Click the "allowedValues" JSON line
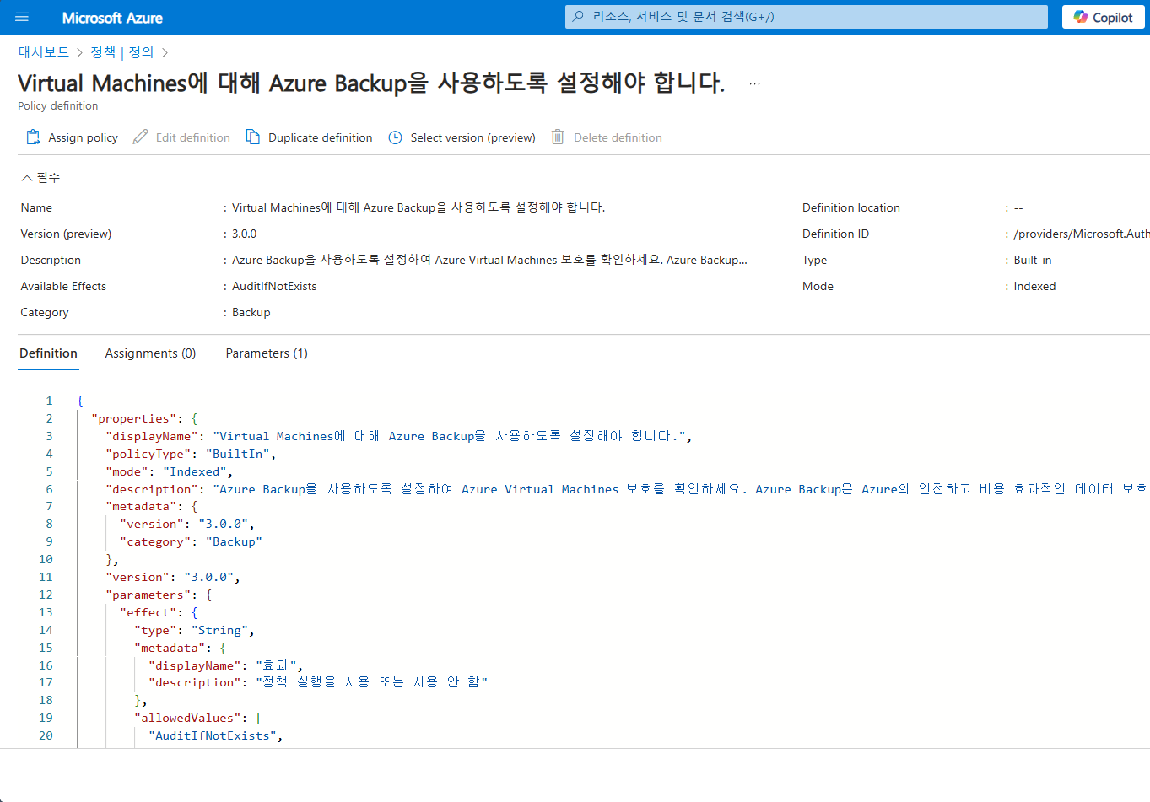 pyautogui.click(x=198, y=718)
